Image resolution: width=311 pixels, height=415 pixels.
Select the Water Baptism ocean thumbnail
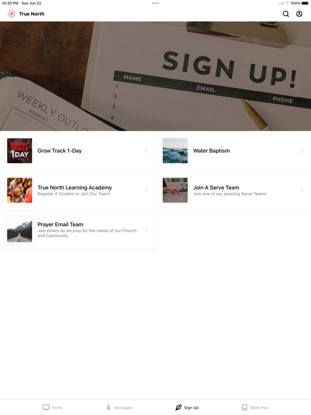point(175,151)
